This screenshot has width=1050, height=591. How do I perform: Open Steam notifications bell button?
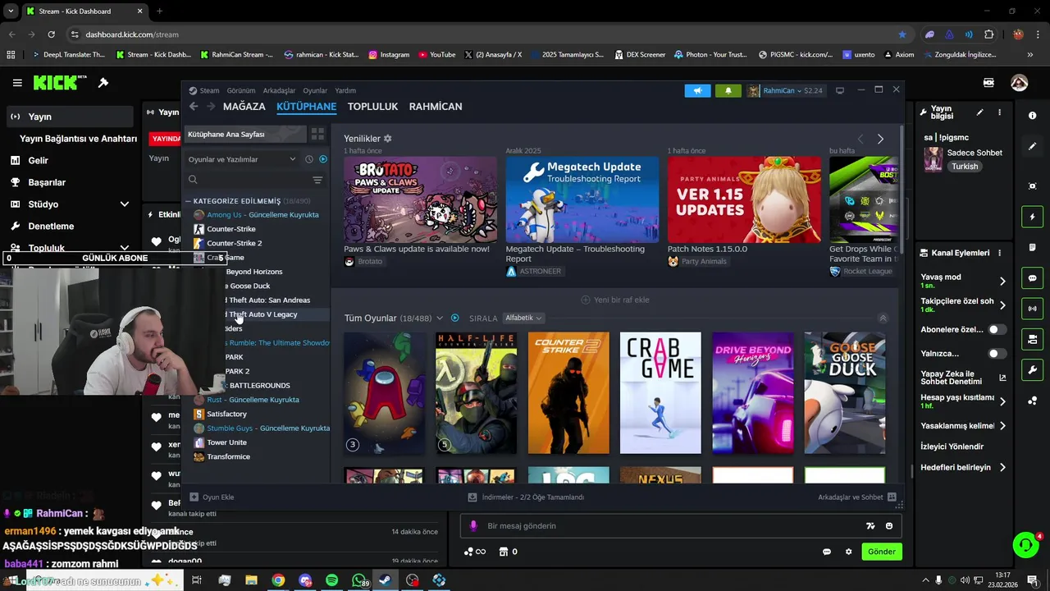pos(728,90)
